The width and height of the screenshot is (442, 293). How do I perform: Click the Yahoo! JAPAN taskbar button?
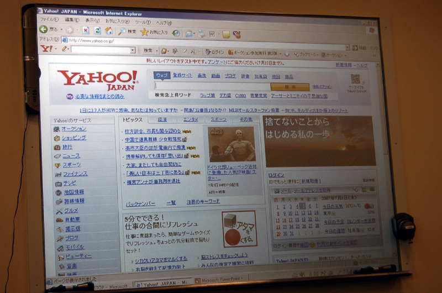tap(162, 284)
